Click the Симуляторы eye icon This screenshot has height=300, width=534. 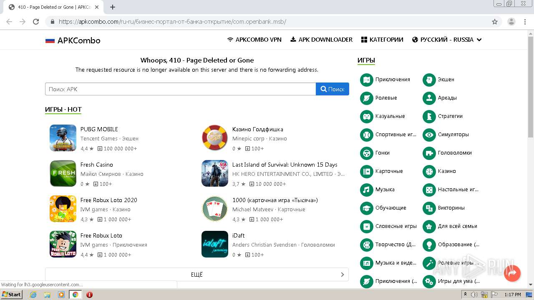(429, 135)
